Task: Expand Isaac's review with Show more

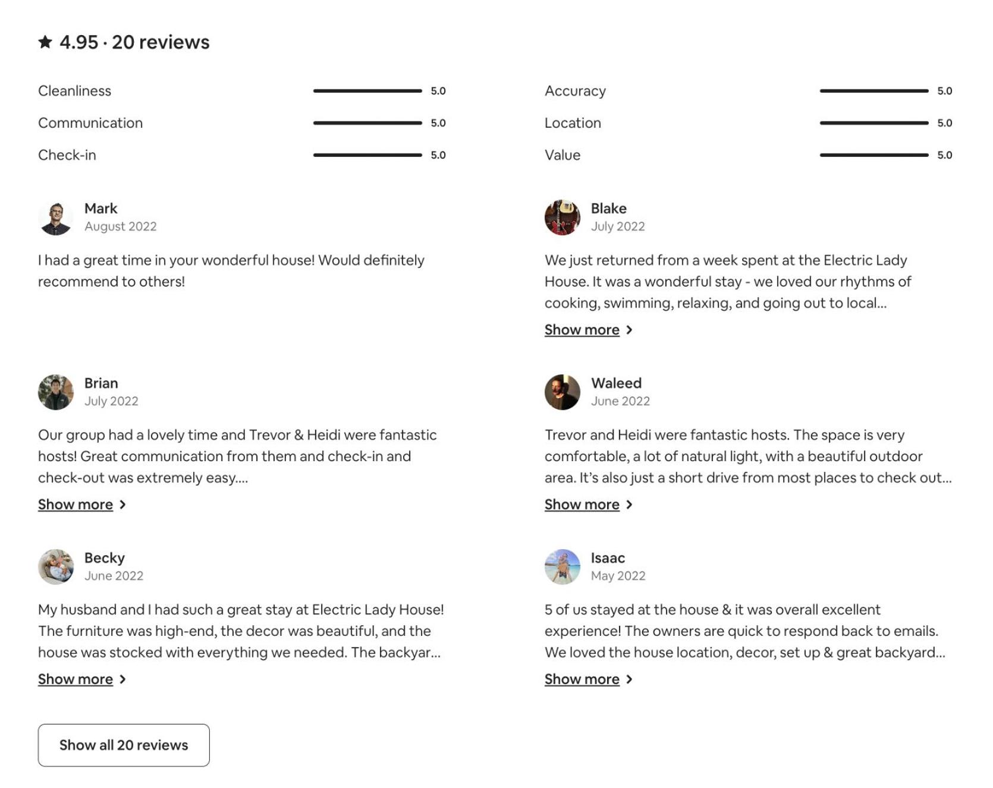Action: coord(588,679)
